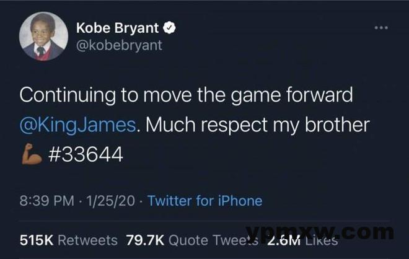The width and height of the screenshot is (409, 259).
Task: Open Kobe Bryant's profile picture
Action: (x=43, y=37)
